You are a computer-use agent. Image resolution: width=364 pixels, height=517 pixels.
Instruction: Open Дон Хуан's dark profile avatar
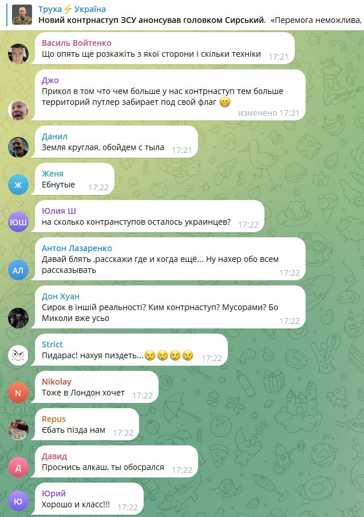tap(18, 318)
